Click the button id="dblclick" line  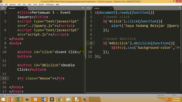pyautogui.click(x=46, y=65)
